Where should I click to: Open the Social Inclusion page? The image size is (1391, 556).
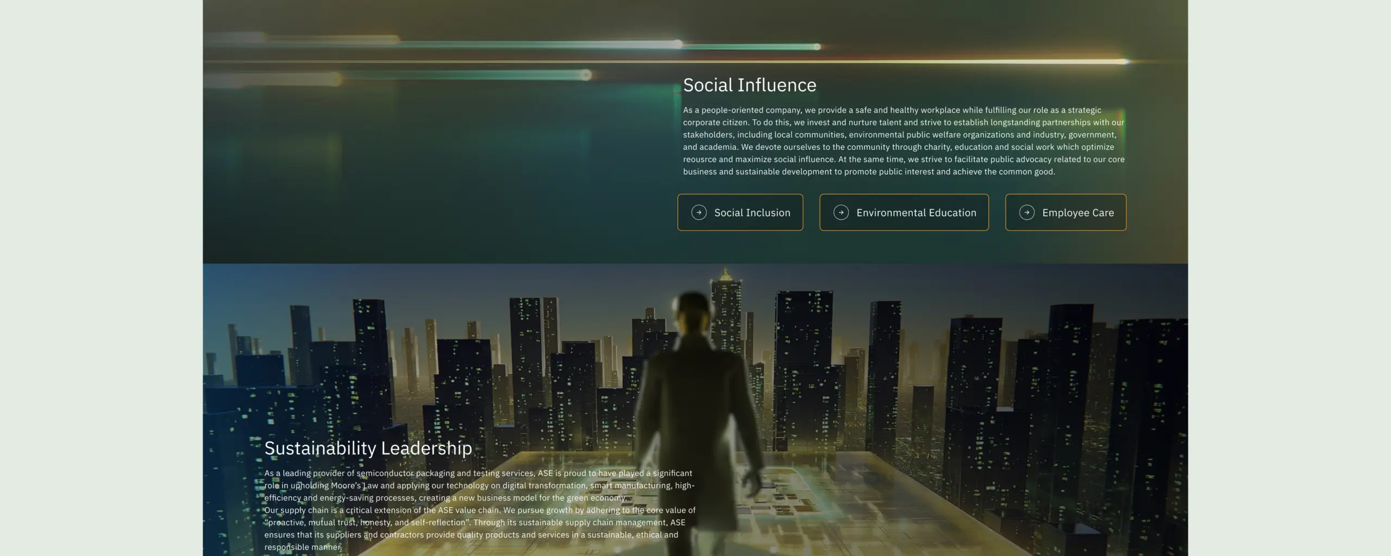(x=751, y=213)
